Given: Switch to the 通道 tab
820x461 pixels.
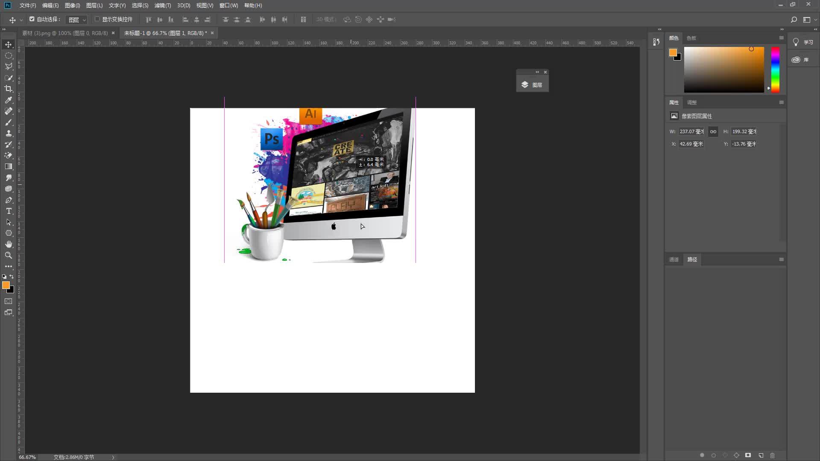Looking at the screenshot, I should (x=674, y=260).
